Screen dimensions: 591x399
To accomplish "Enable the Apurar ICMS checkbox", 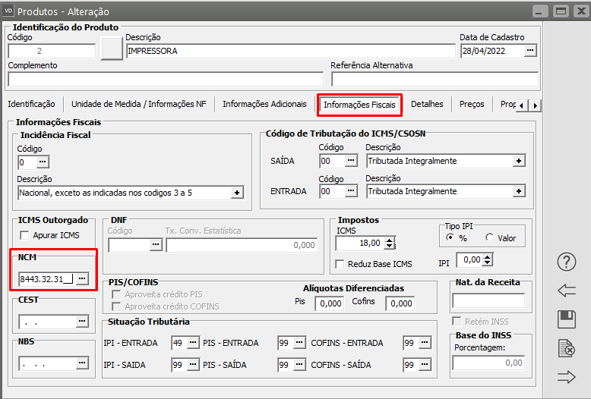I will pyautogui.click(x=24, y=235).
